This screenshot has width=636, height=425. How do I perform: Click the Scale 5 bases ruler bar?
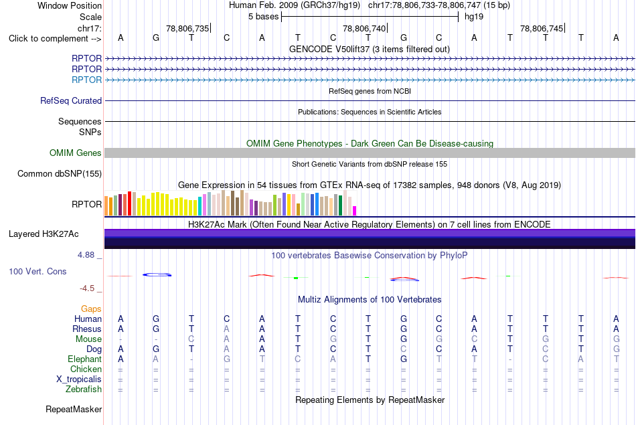370,17
